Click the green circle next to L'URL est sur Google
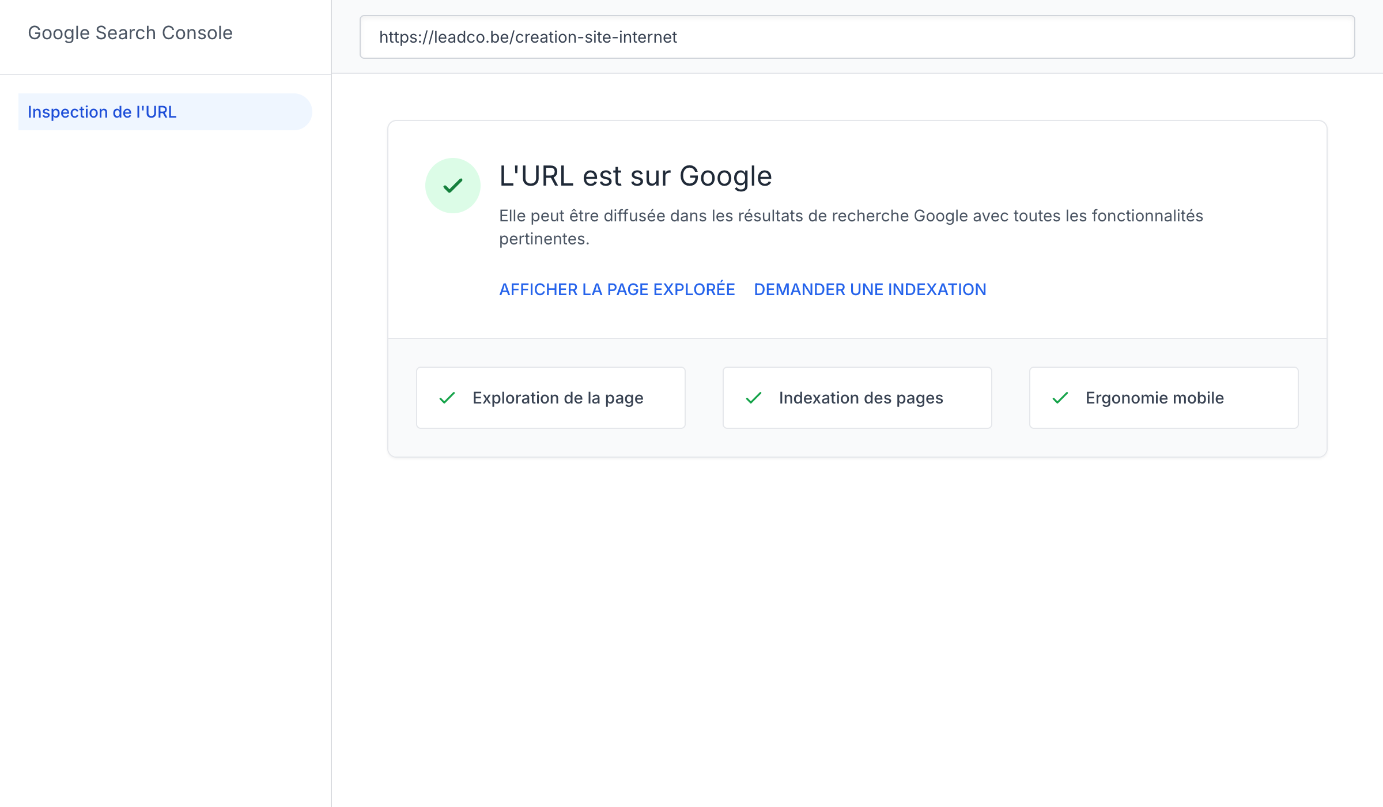Viewport: 1383px width, 807px height. pos(452,185)
